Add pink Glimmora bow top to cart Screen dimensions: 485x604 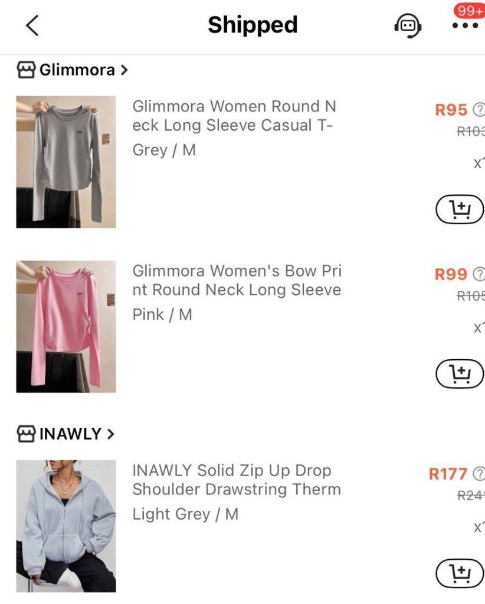[459, 374]
